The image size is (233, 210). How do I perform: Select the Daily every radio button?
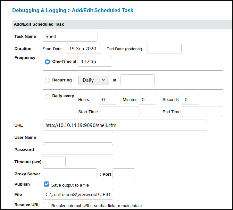click(47, 97)
